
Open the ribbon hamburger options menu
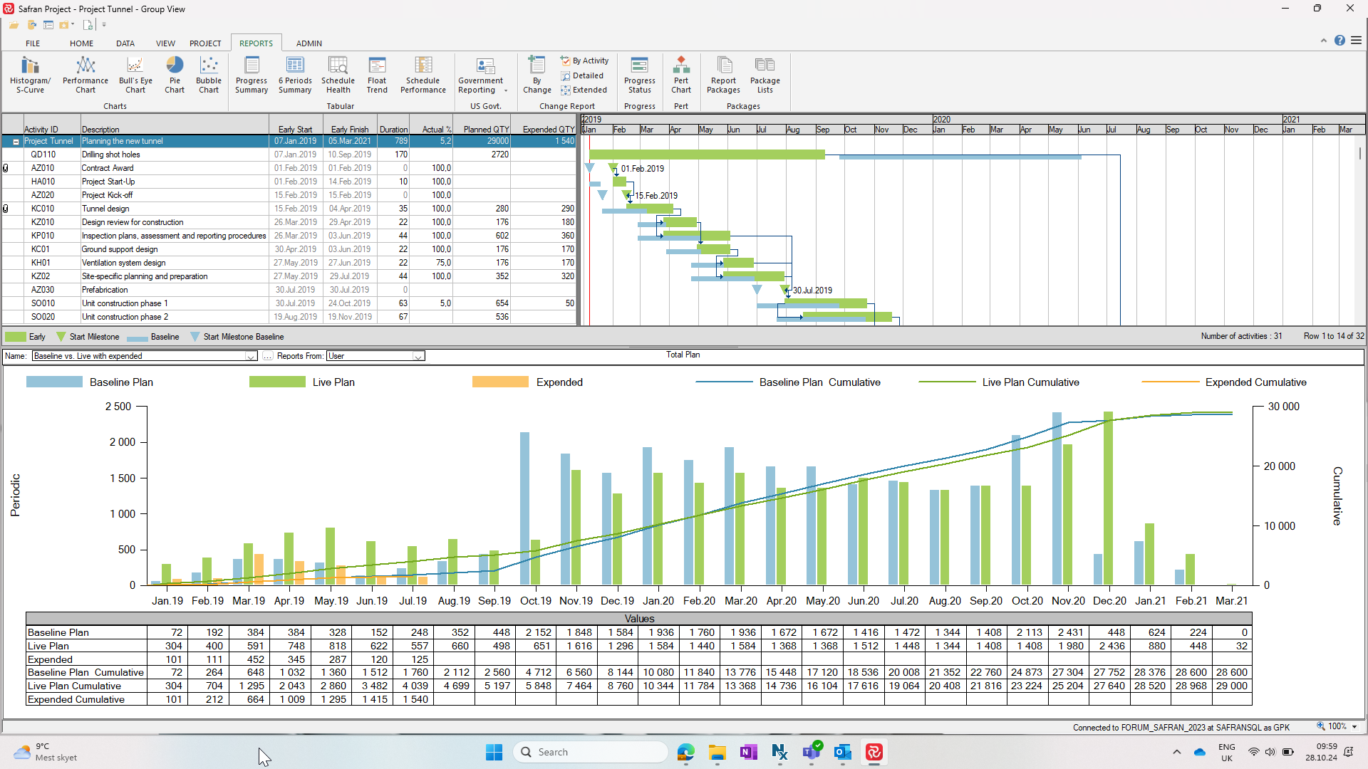(1356, 41)
